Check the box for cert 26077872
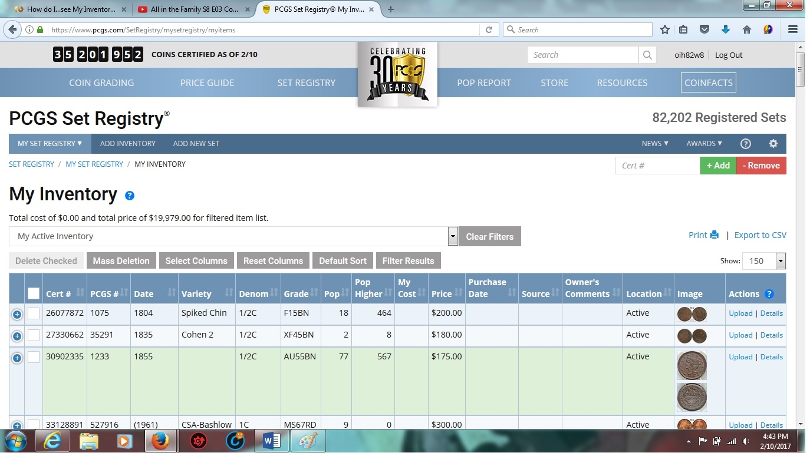The image size is (810, 456). (34, 313)
